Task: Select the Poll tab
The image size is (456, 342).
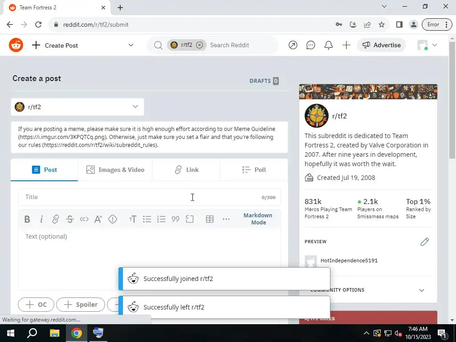Action: pos(254,170)
